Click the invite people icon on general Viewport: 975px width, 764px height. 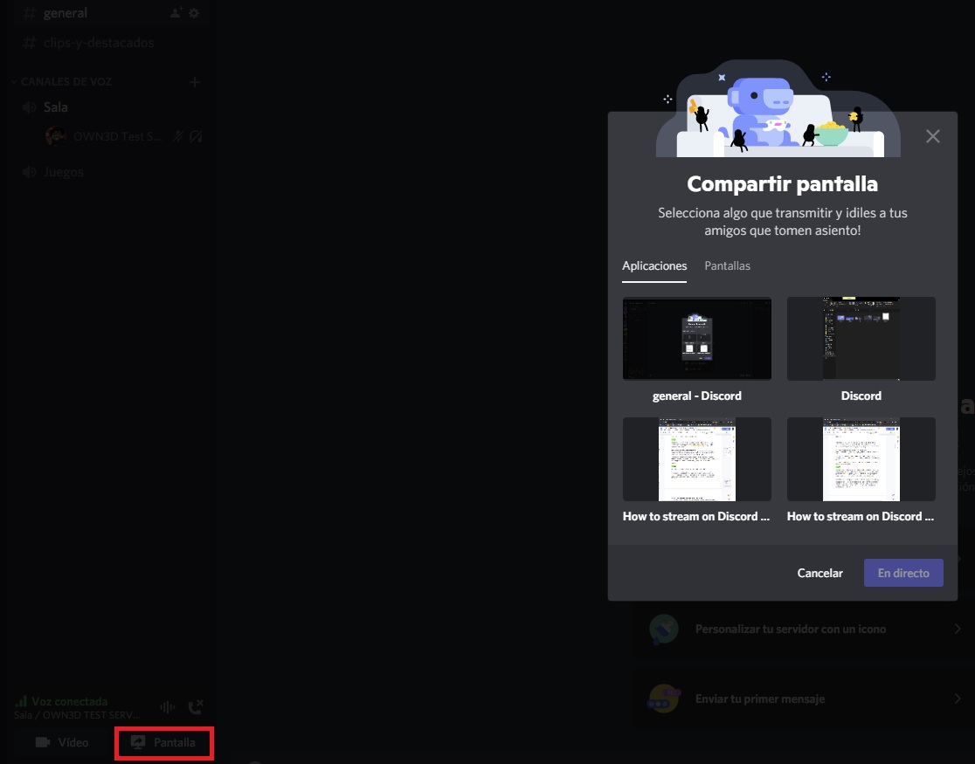pyautogui.click(x=176, y=13)
